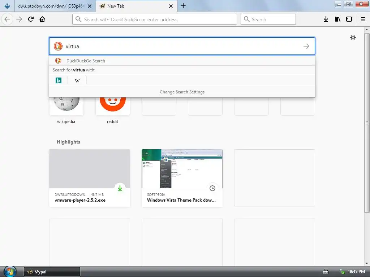Image resolution: width=370 pixels, height=277 pixels.
Task: Open the clock showing 10:45 PM
Action: coord(356,272)
